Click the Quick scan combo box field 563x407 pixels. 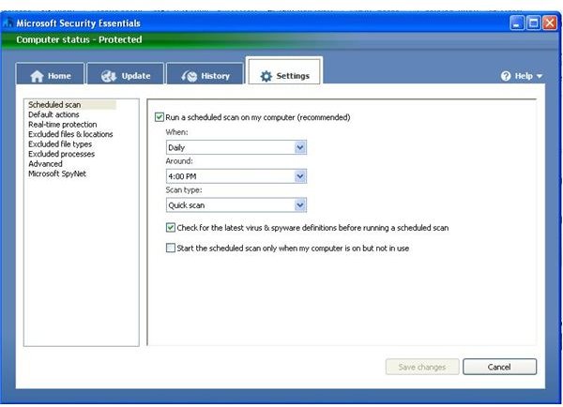[236, 205]
